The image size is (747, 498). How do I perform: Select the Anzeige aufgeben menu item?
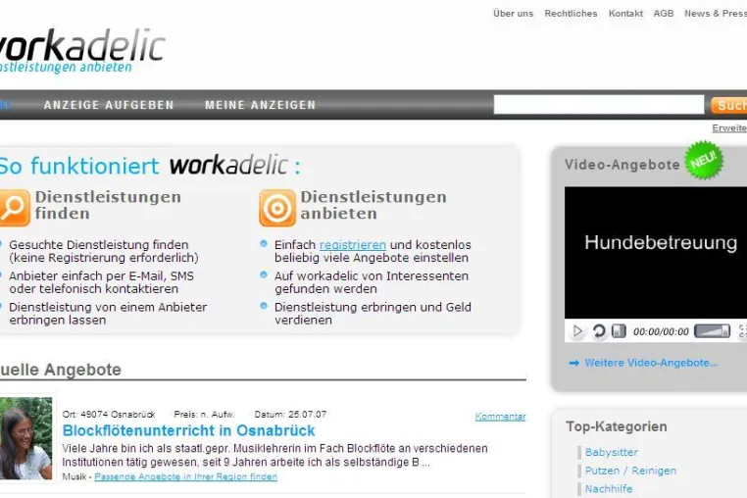click(x=109, y=105)
